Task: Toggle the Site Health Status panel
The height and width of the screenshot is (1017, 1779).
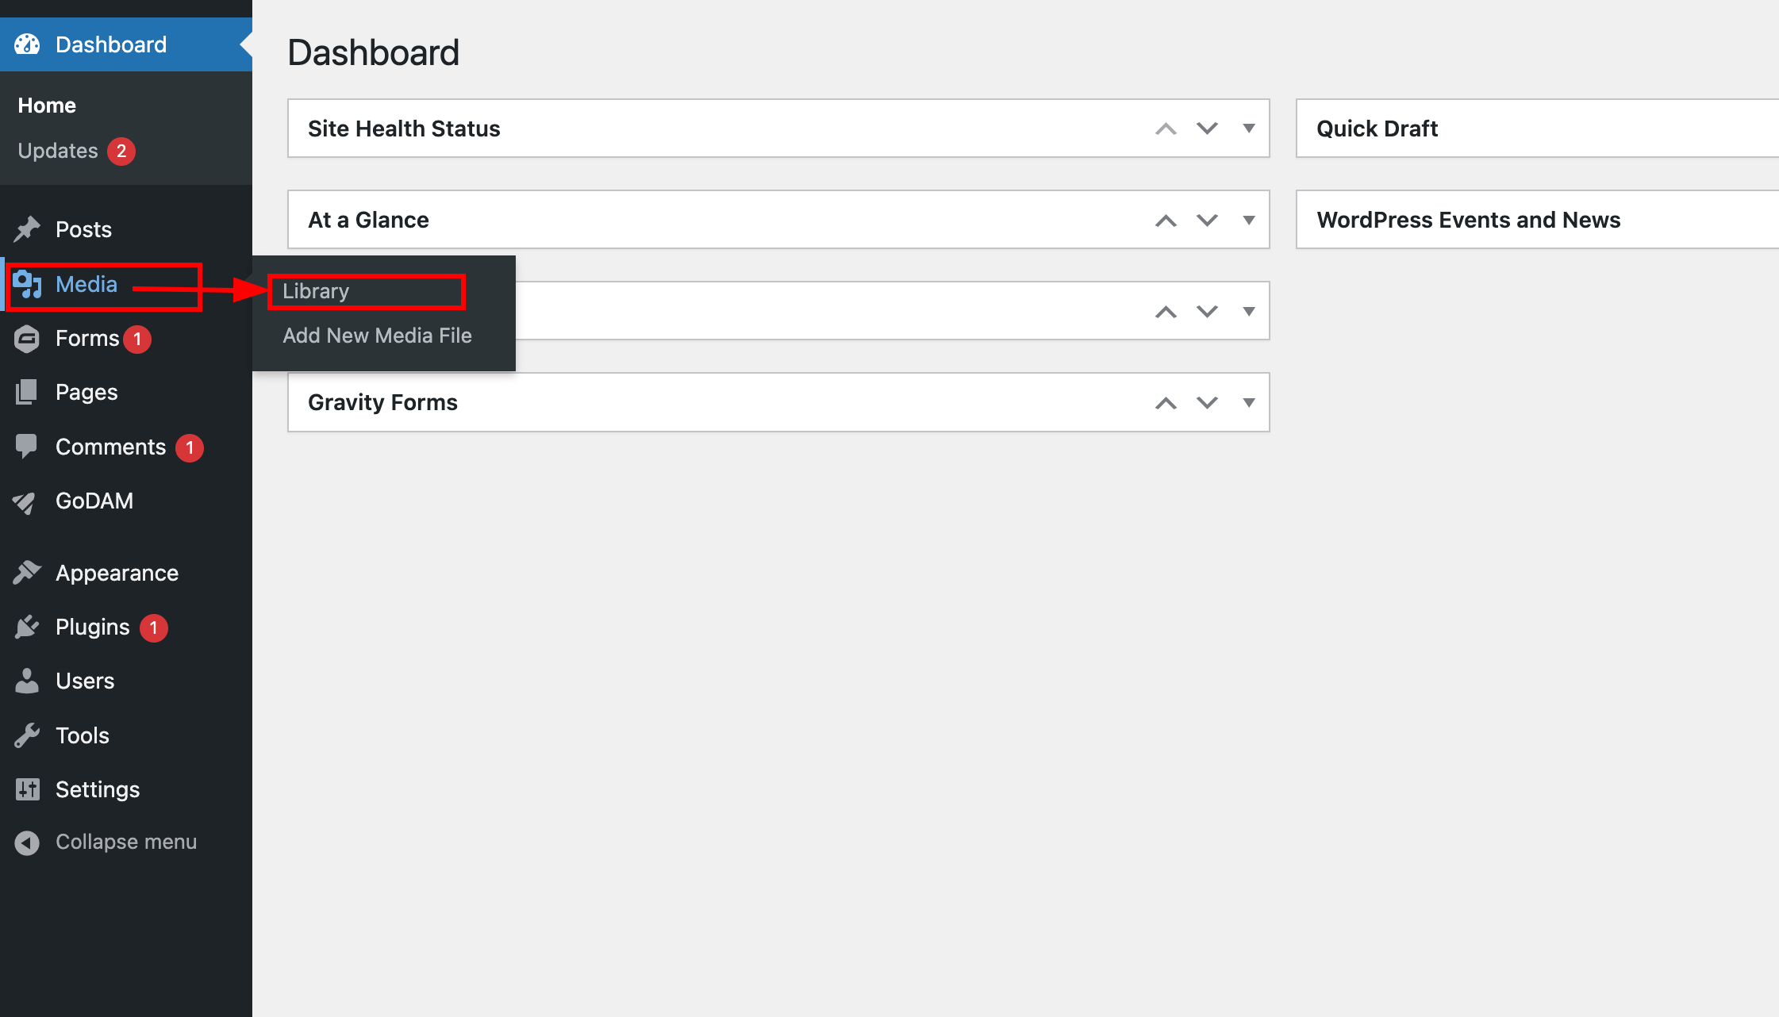Action: click(1249, 129)
